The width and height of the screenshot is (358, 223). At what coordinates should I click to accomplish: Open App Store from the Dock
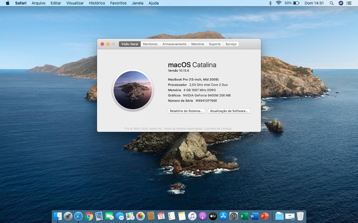click(223, 216)
